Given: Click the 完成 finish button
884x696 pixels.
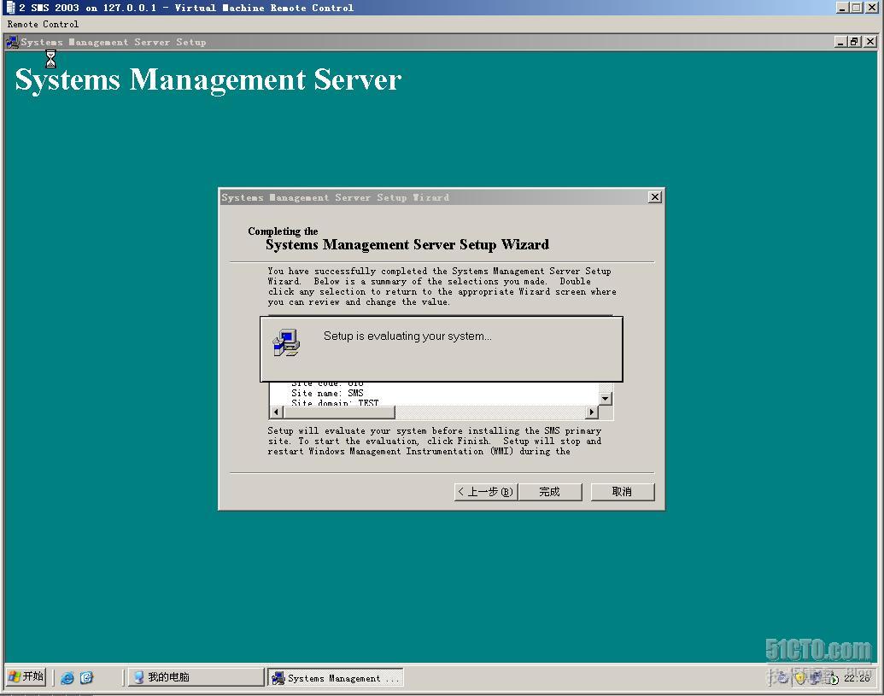Looking at the screenshot, I should 550,491.
